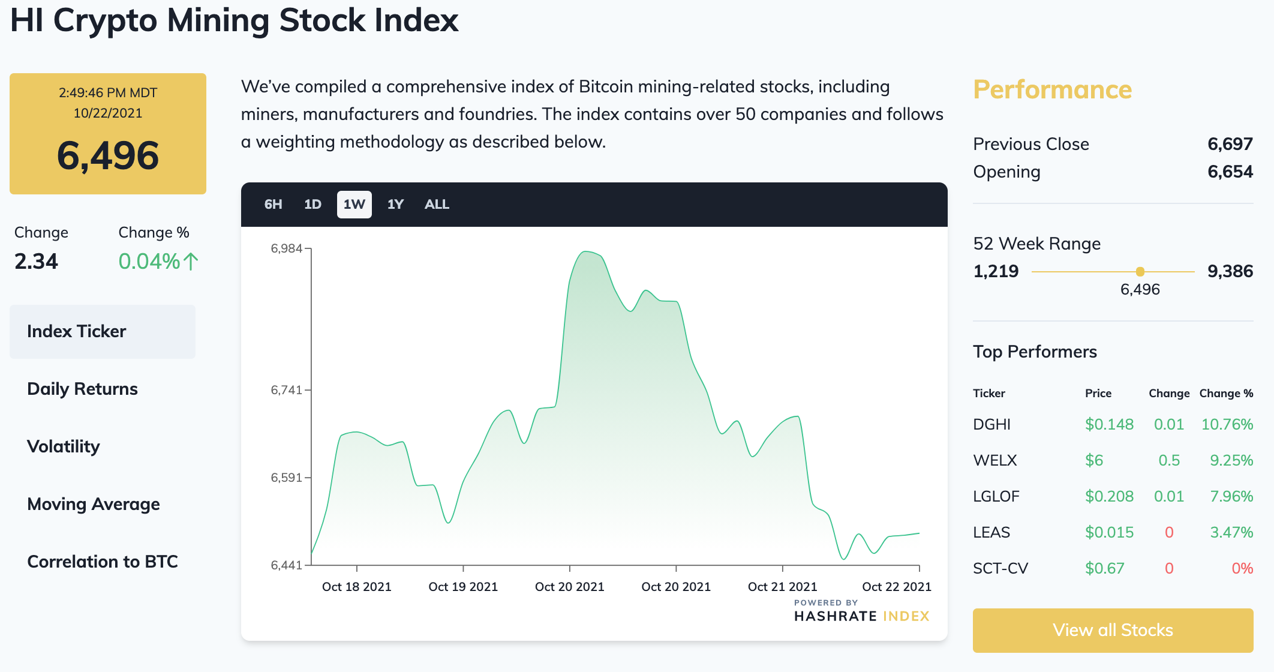
Task: Click the $0.67 price of SCT-CV
Action: pos(1104,569)
